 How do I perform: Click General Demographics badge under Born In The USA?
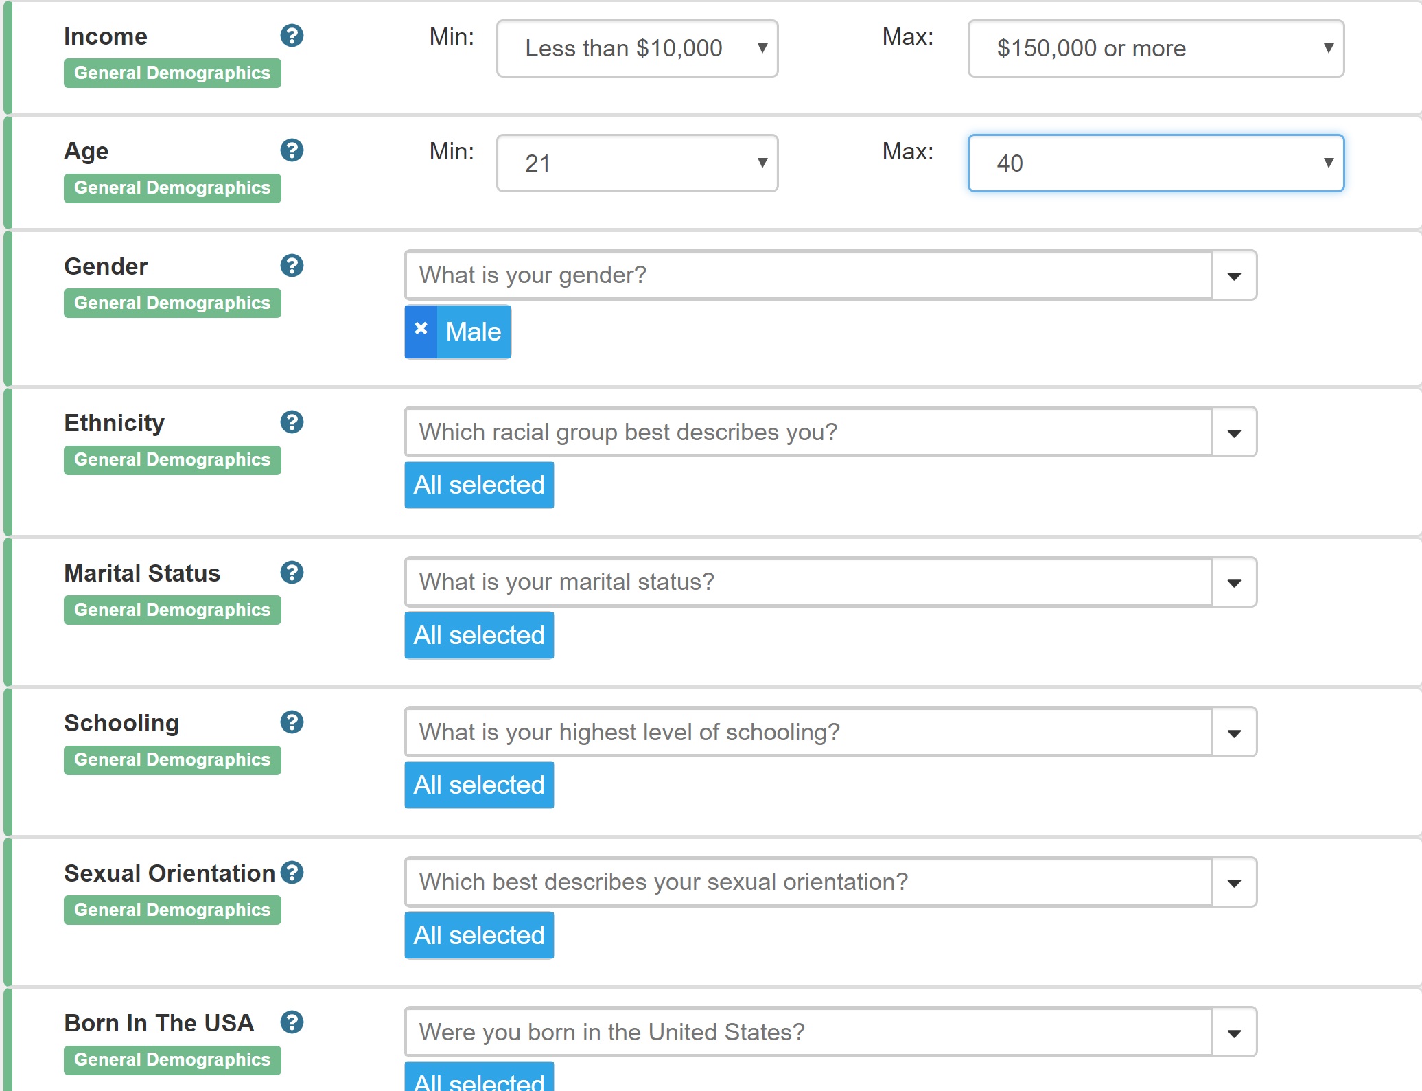[x=172, y=1060]
